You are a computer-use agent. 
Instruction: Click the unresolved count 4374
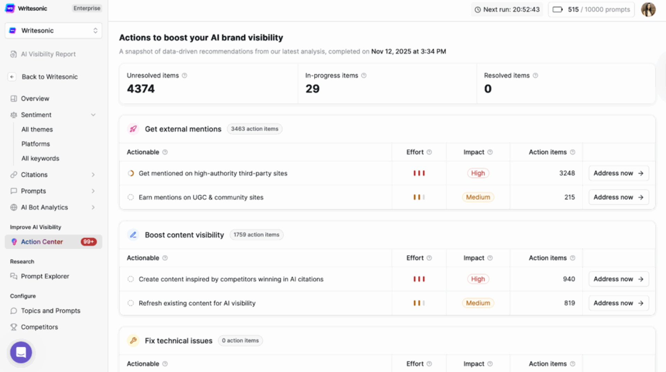point(141,89)
